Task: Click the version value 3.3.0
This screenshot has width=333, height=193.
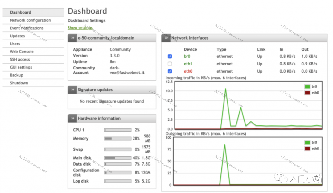Action: pos(115,56)
